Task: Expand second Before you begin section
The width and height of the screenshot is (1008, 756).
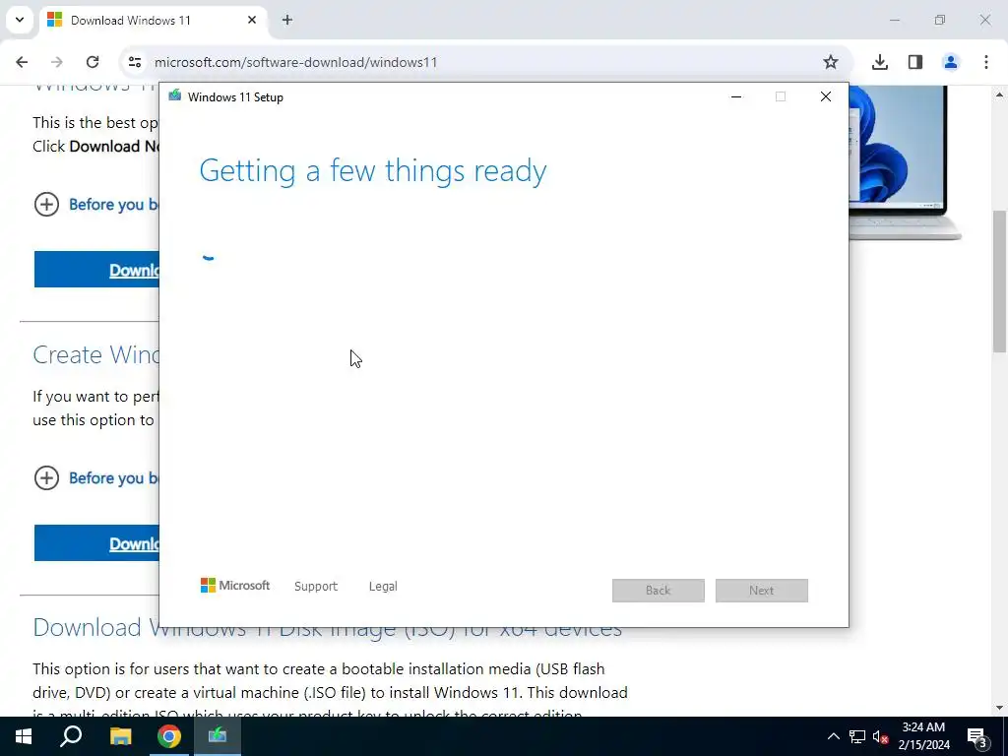Action: coord(46,477)
